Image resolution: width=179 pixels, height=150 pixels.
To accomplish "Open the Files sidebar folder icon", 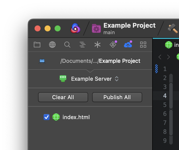I will coord(37,45).
